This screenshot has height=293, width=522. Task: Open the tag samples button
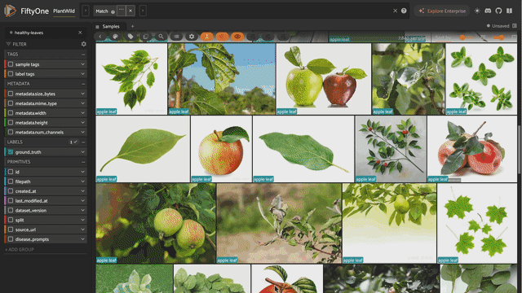[x=130, y=37]
